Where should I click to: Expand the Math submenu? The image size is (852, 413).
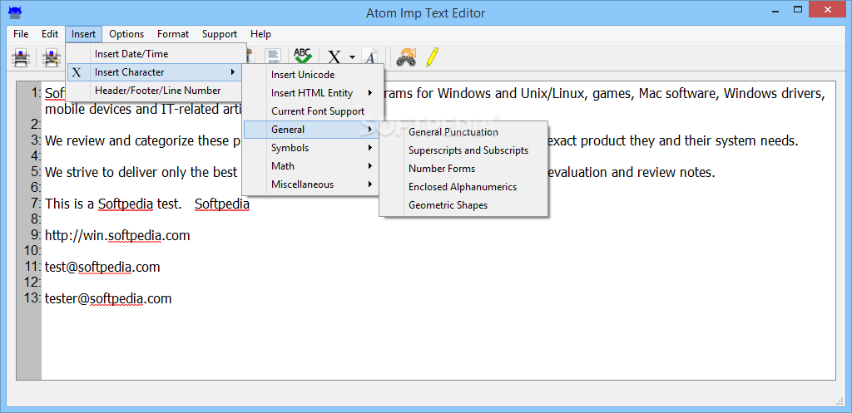pos(311,166)
